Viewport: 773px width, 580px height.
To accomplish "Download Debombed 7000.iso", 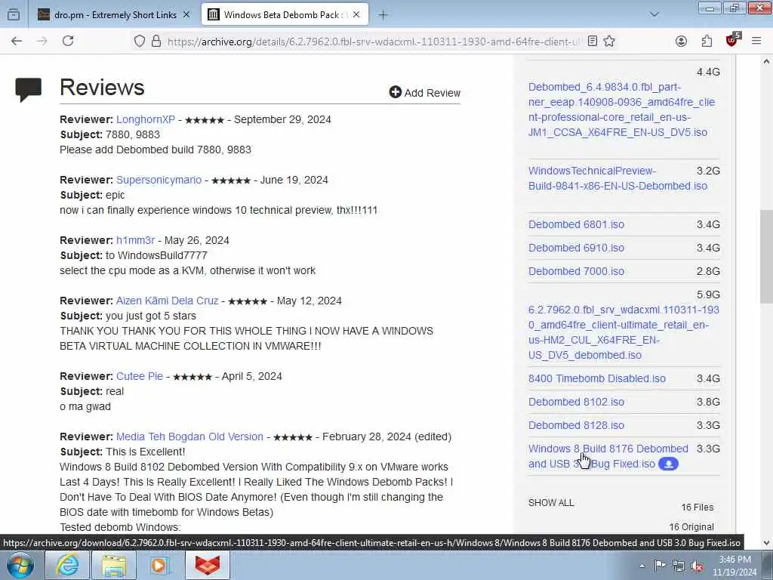I will [576, 271].
